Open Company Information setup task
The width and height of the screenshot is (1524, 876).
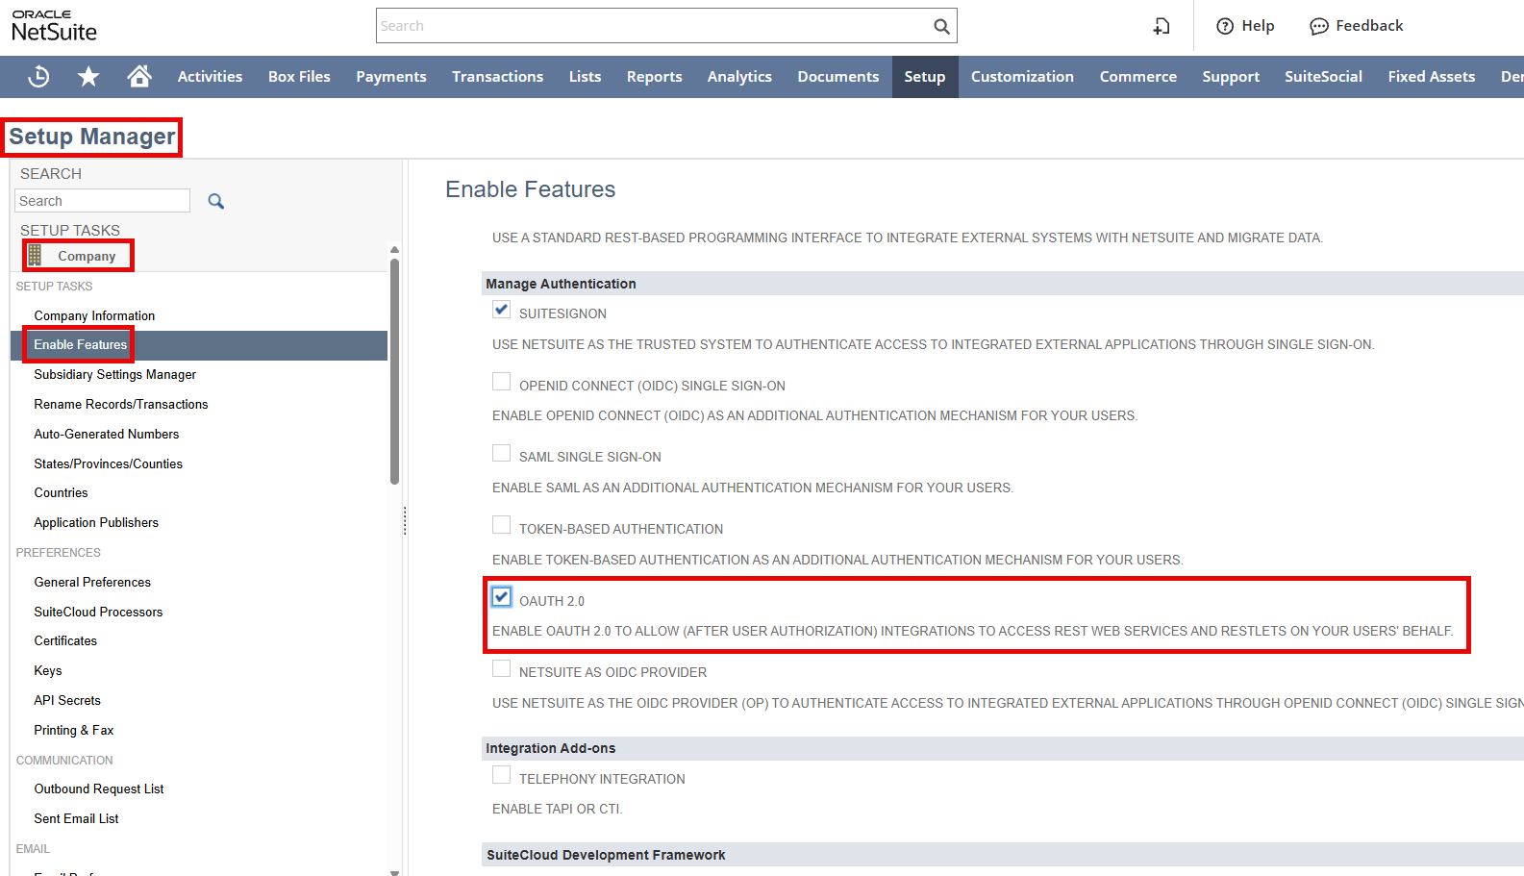(94, 315)
